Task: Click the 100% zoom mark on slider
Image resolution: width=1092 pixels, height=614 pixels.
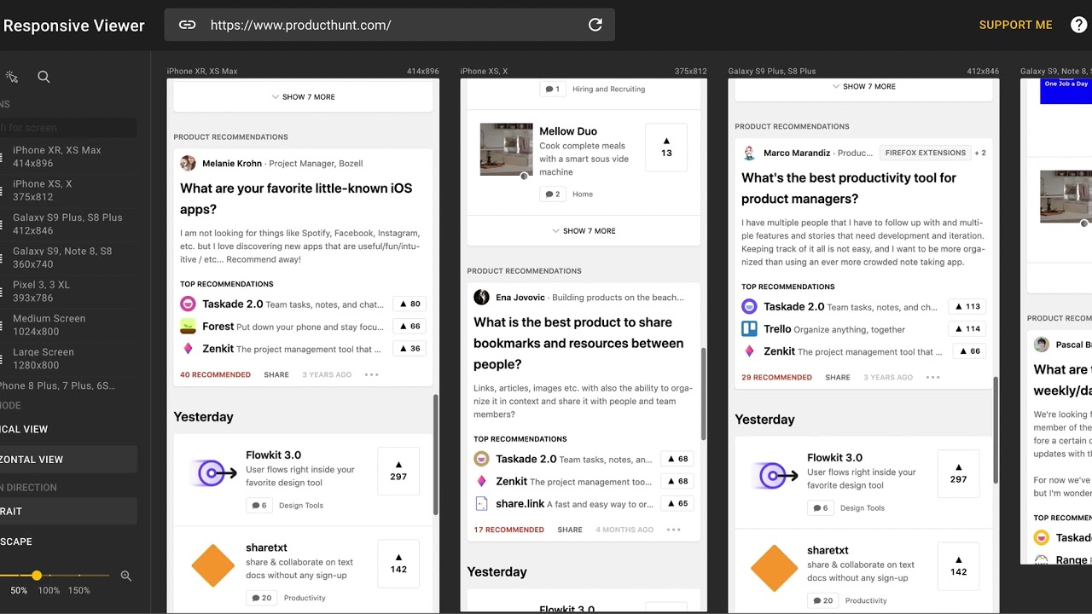Action: point(49,590)
